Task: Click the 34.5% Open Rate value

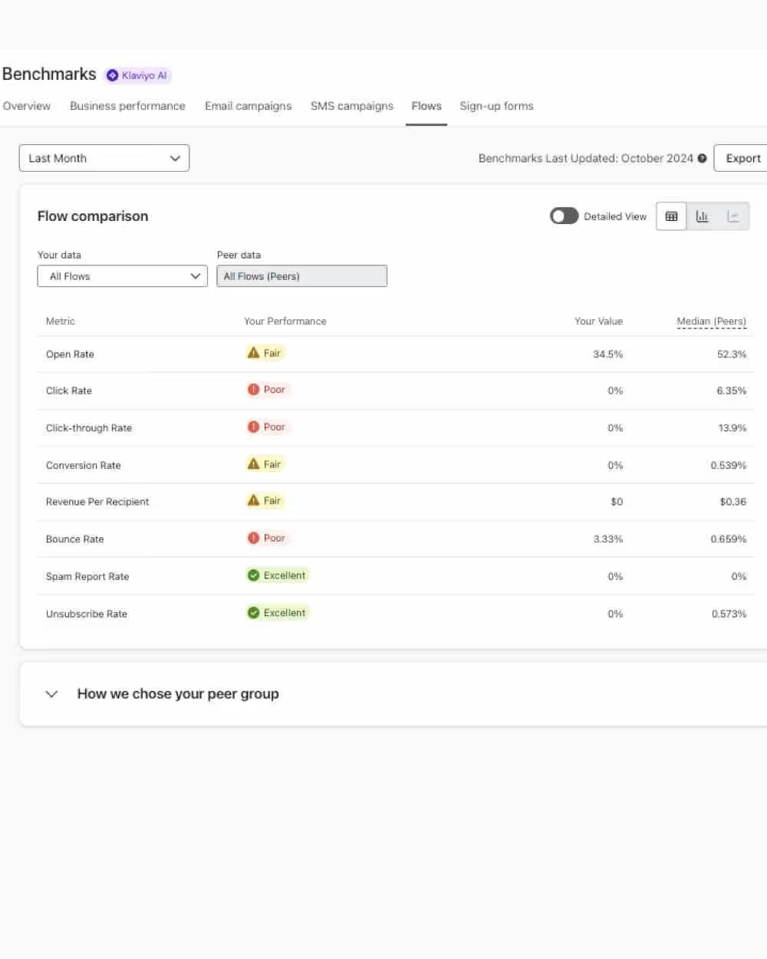Action: click(x=608, y=354)
